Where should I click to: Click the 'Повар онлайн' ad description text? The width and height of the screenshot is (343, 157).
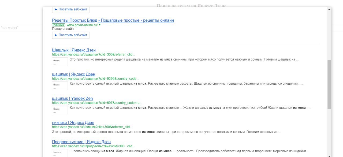pyautogui.click(x=63, y=29)
